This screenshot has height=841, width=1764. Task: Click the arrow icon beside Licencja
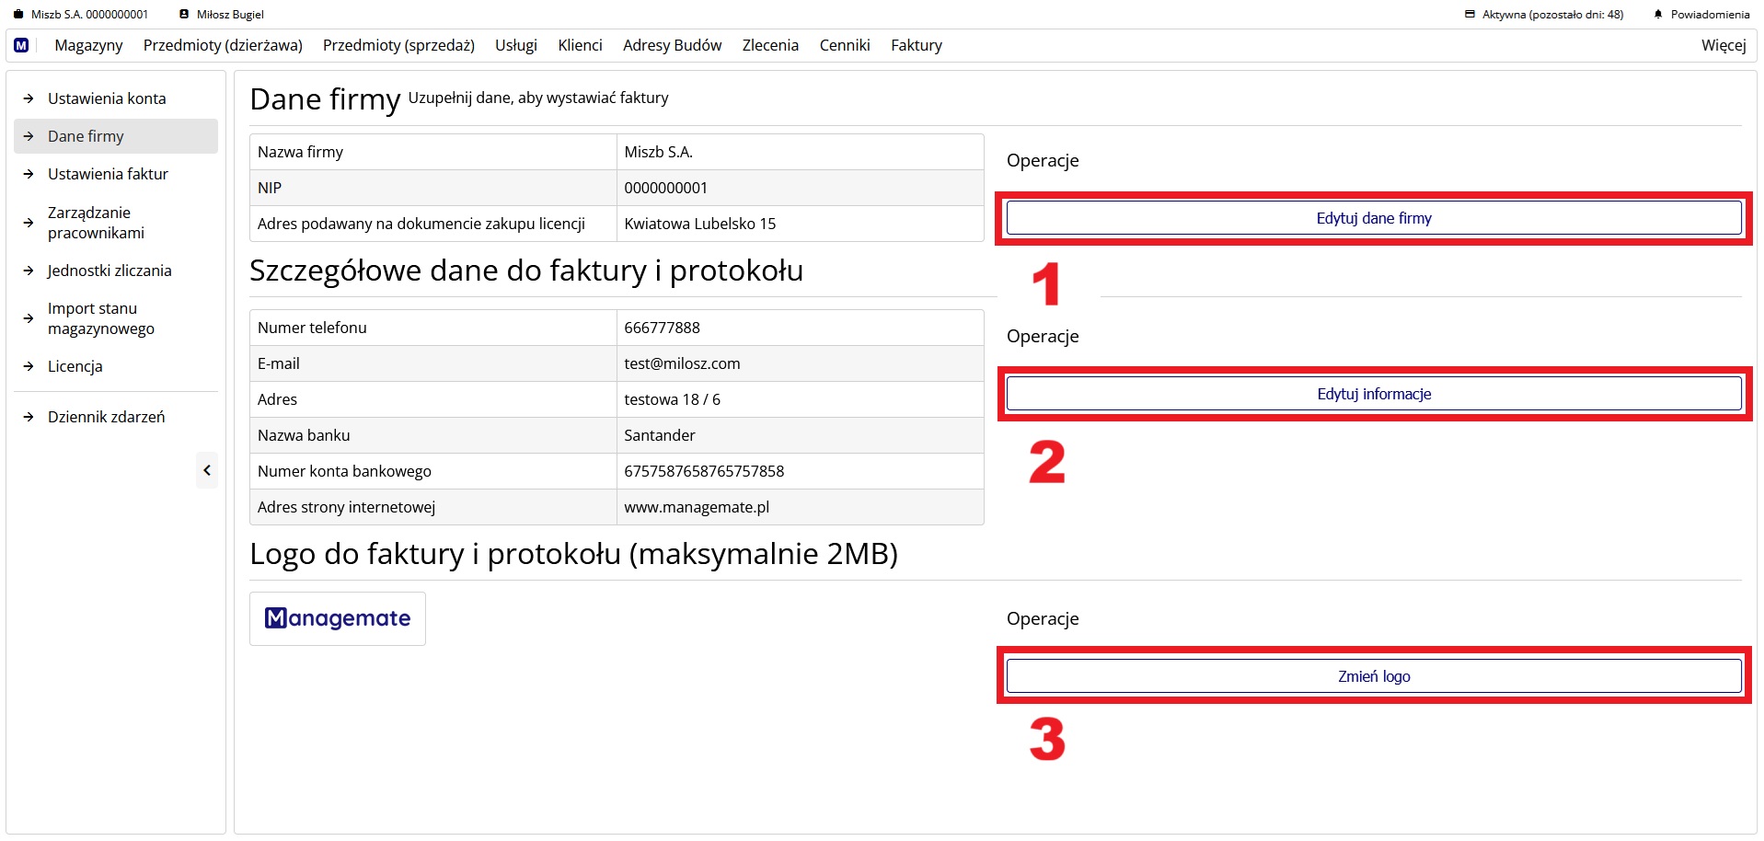point(29,366)
